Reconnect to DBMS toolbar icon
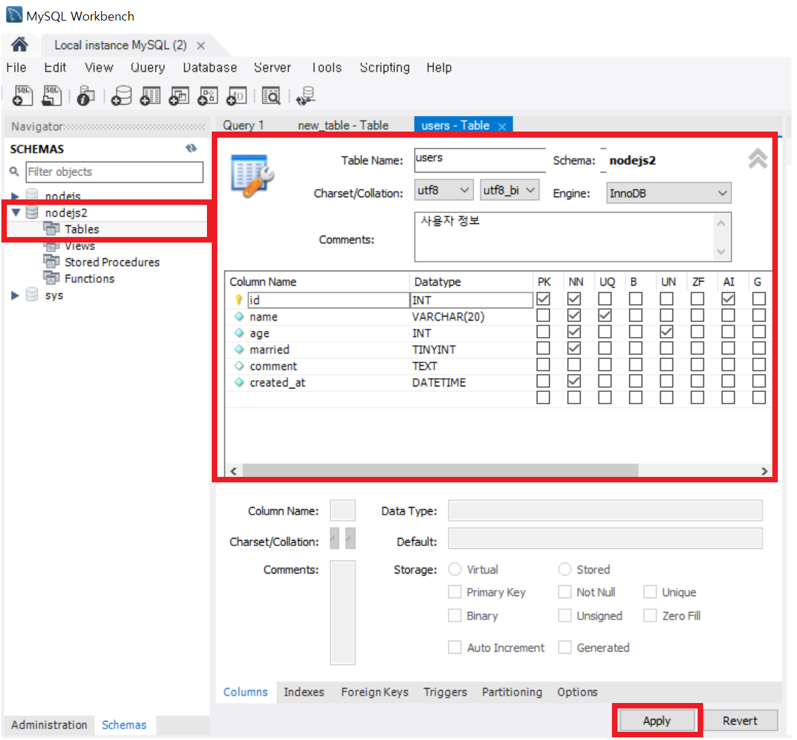This screenshot has width=797, height=740. (306, 95)
